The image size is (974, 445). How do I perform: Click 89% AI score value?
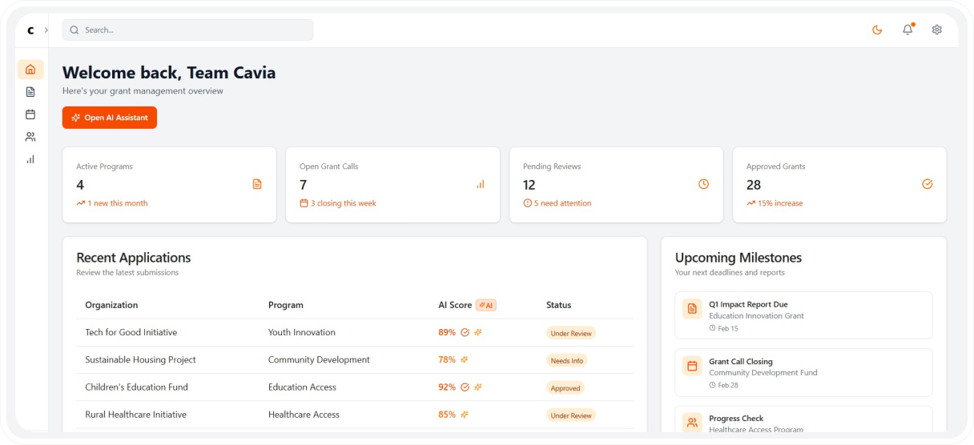click(x=447, y=332)
